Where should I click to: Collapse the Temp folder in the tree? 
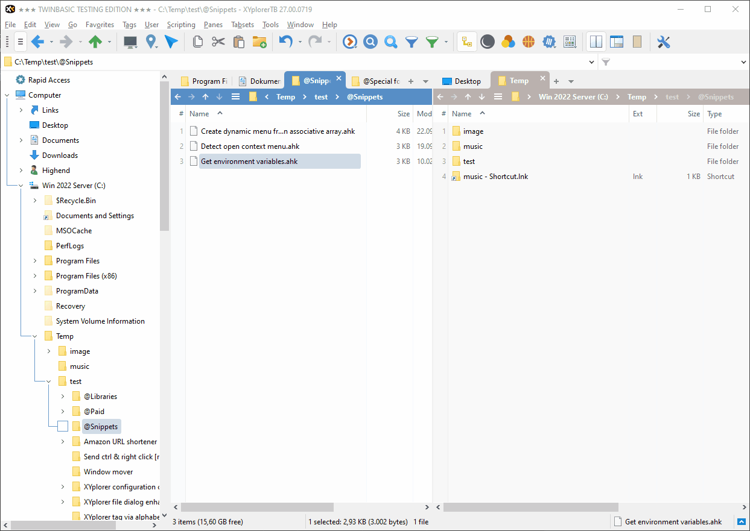pyautogui.click(x=35, y=336)
